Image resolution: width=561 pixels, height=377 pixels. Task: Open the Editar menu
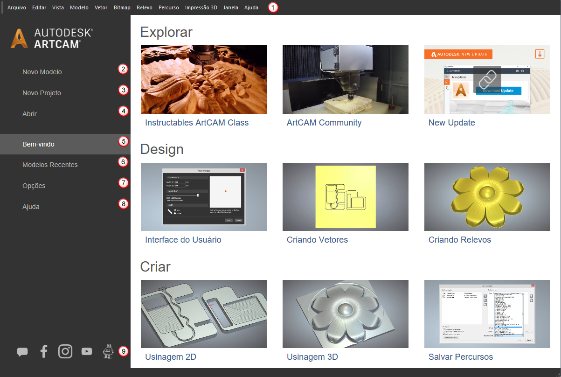[39, 7]
